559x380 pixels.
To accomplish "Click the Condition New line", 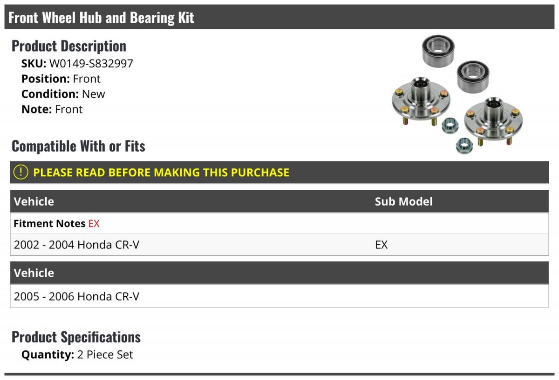I will click(x=63, y=94).
